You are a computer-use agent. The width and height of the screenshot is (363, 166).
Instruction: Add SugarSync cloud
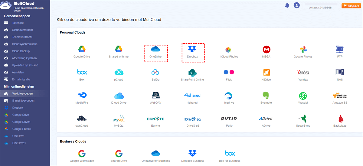pos(303,121)
